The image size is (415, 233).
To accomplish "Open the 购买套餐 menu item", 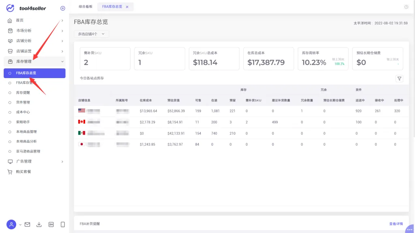I will tap(23, 172).
